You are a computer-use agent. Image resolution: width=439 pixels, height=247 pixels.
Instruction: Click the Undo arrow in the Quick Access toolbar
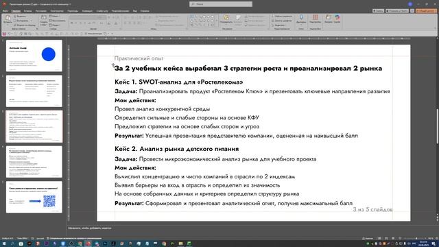[x=9, y=34]
